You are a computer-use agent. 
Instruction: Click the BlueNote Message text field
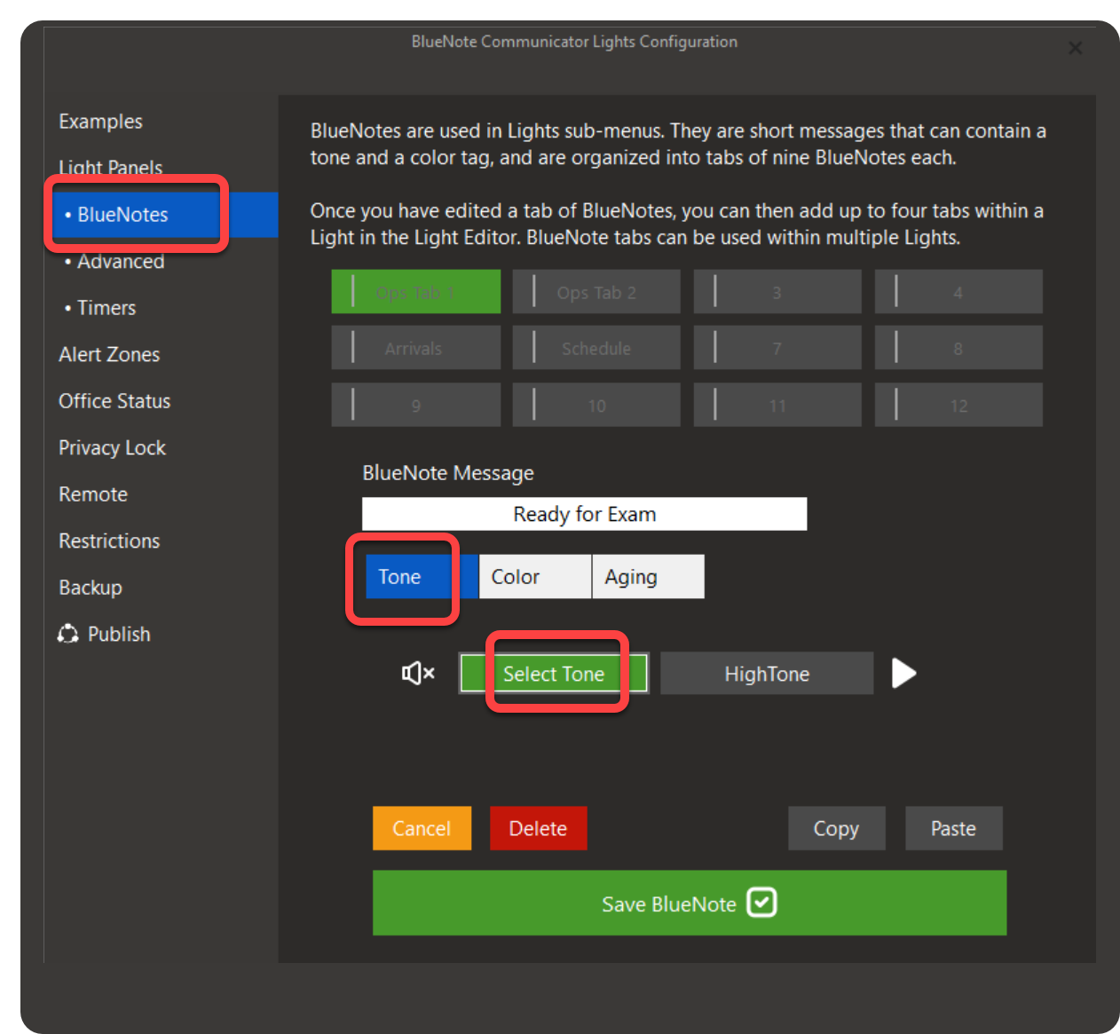pos(584,514)
